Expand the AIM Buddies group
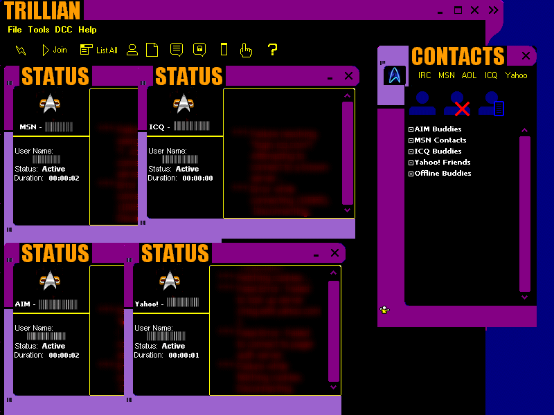 tap(411, 129)
